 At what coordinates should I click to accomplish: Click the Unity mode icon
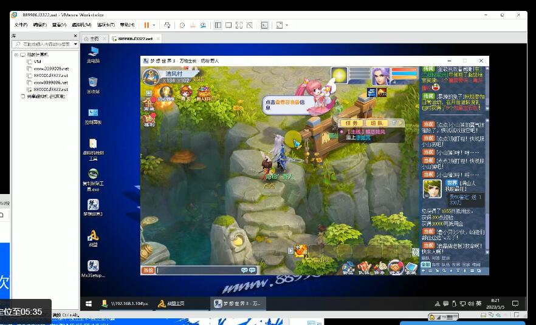pos(250,25)
